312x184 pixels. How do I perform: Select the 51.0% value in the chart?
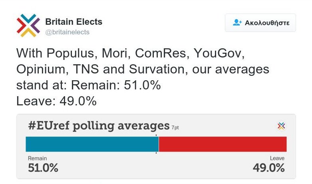click(43, 168)
